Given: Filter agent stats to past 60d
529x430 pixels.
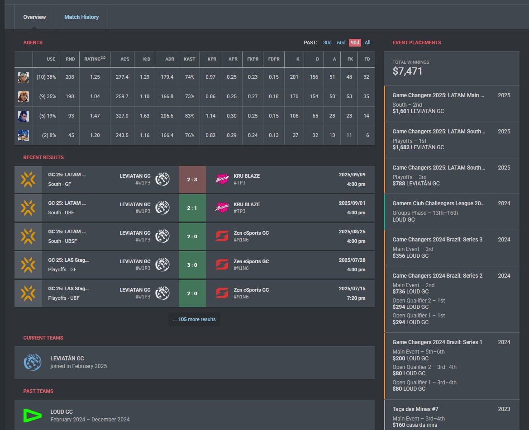Looking at the screenshot, I should tap(341, 43).
